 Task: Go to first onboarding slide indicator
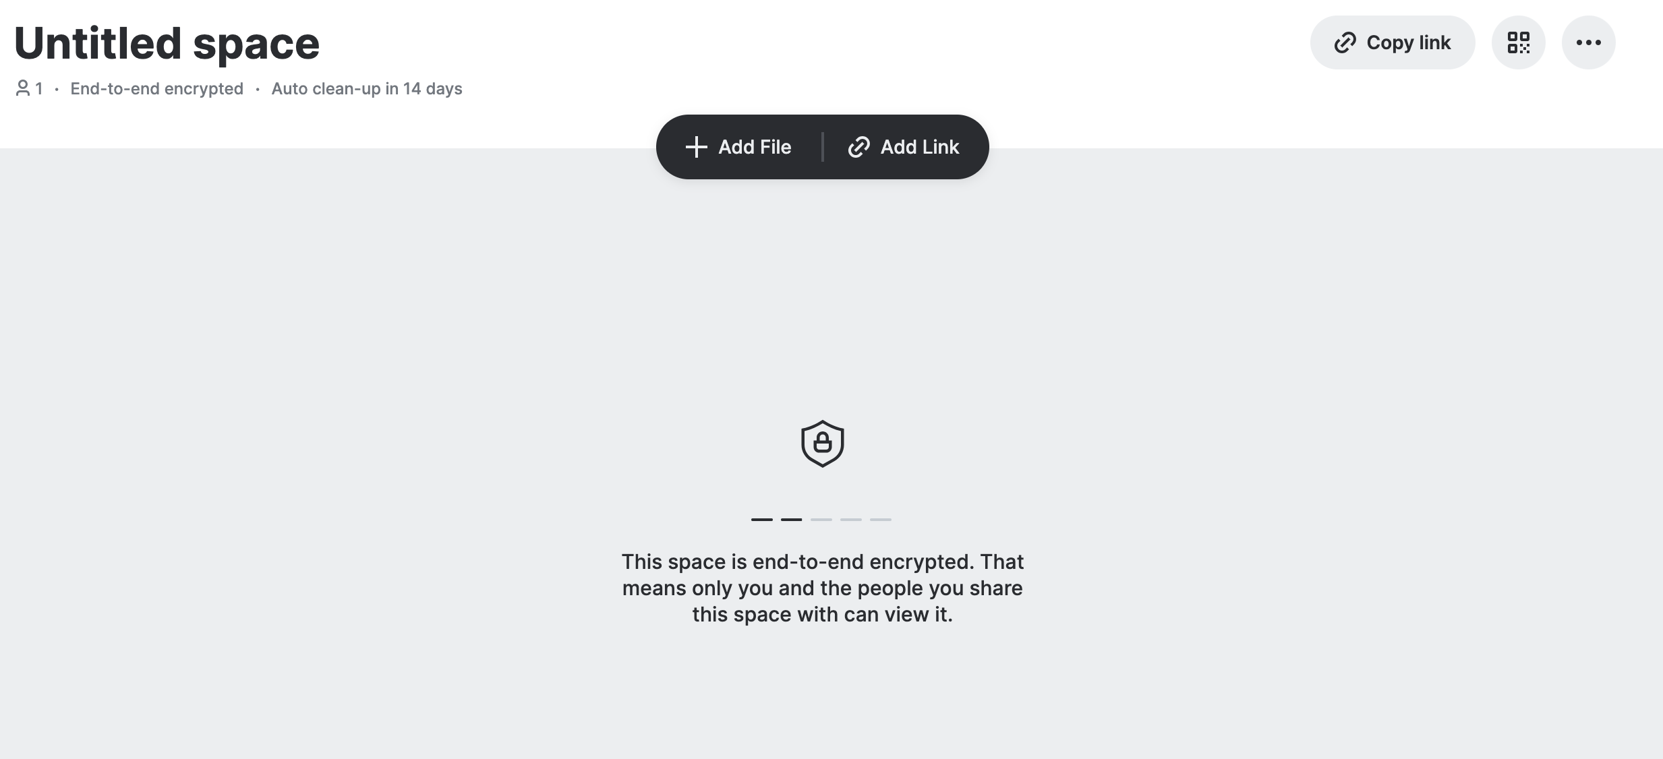[x=762, y=519]
